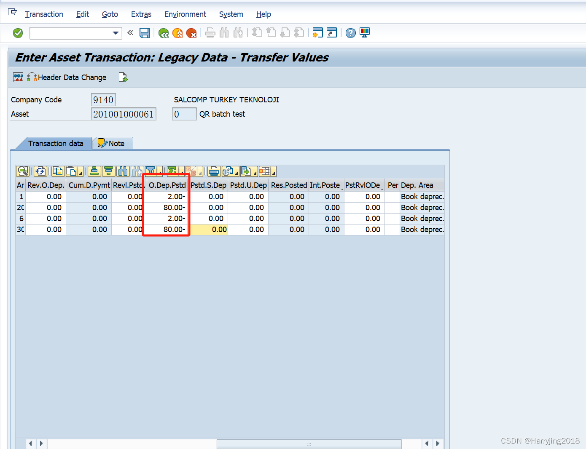Click the red Cancel icon
586x449 pixels.
(191, 33)
